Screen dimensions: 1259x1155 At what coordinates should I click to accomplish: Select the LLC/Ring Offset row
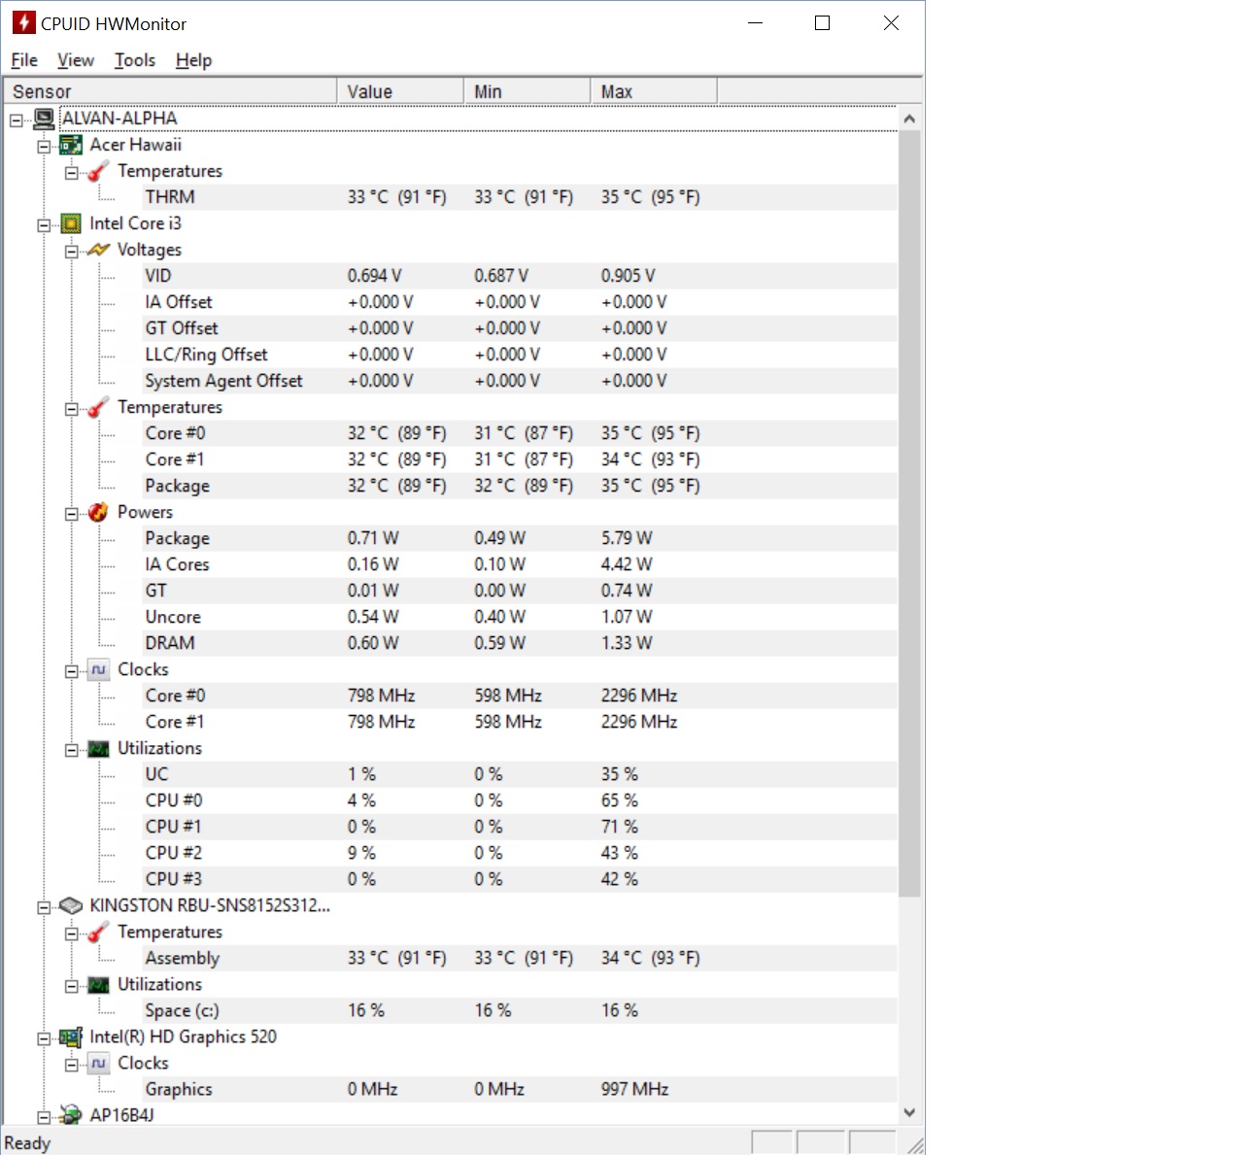[x=520, y=355]
